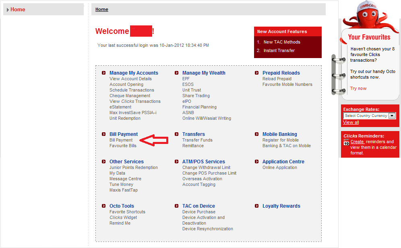Open Manage My Accounts heading
The image size is (401, 248).
click(134, 73)
